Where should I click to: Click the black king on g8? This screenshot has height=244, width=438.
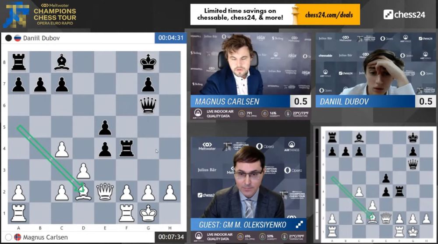click(148, 62)
